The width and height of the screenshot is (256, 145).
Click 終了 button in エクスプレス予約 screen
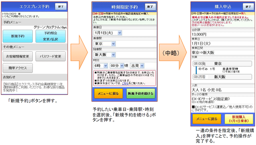click(x=61, y=7)
